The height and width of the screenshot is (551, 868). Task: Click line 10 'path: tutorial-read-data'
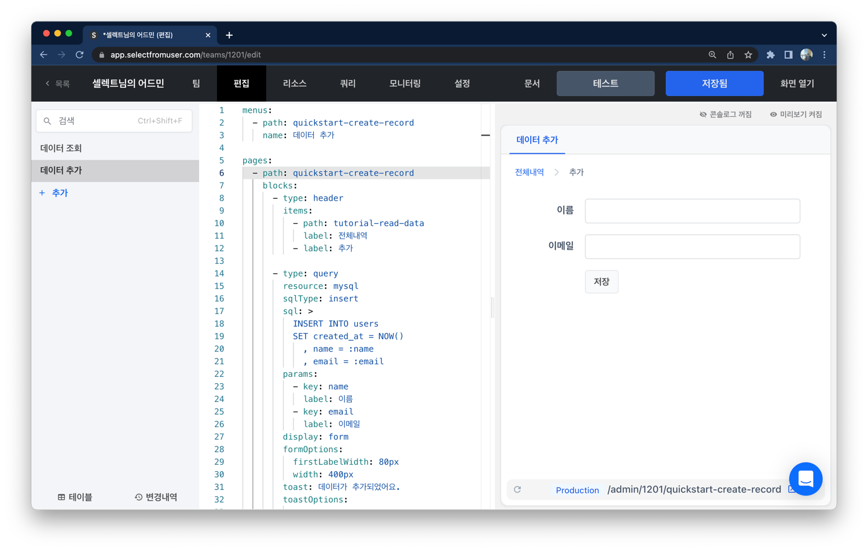[x=363, y=223]
